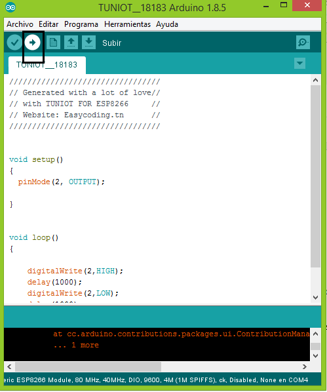Click the 'digitalWrite(2,HIGH);' line

coord(75,271)
